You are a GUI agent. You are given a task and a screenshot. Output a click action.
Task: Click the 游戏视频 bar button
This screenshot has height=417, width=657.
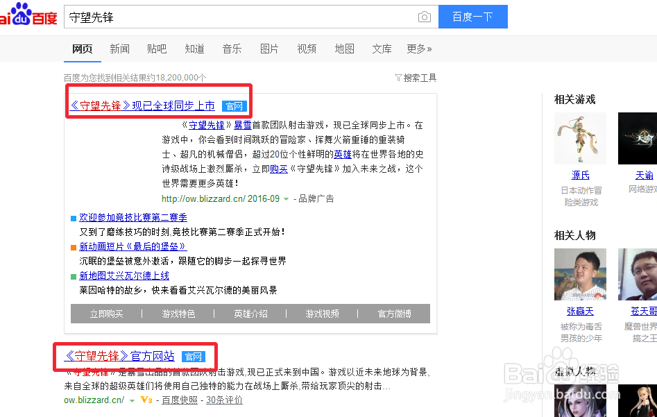(322, 314)
